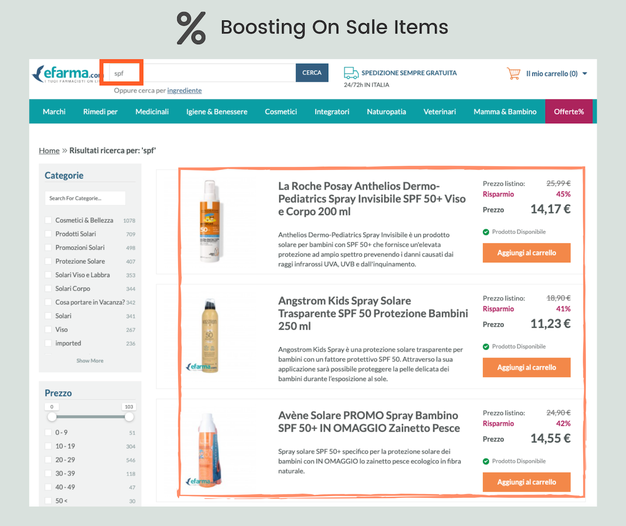Check the Promozioni Solari category
The image size is (626, 526).
point(48,247)
